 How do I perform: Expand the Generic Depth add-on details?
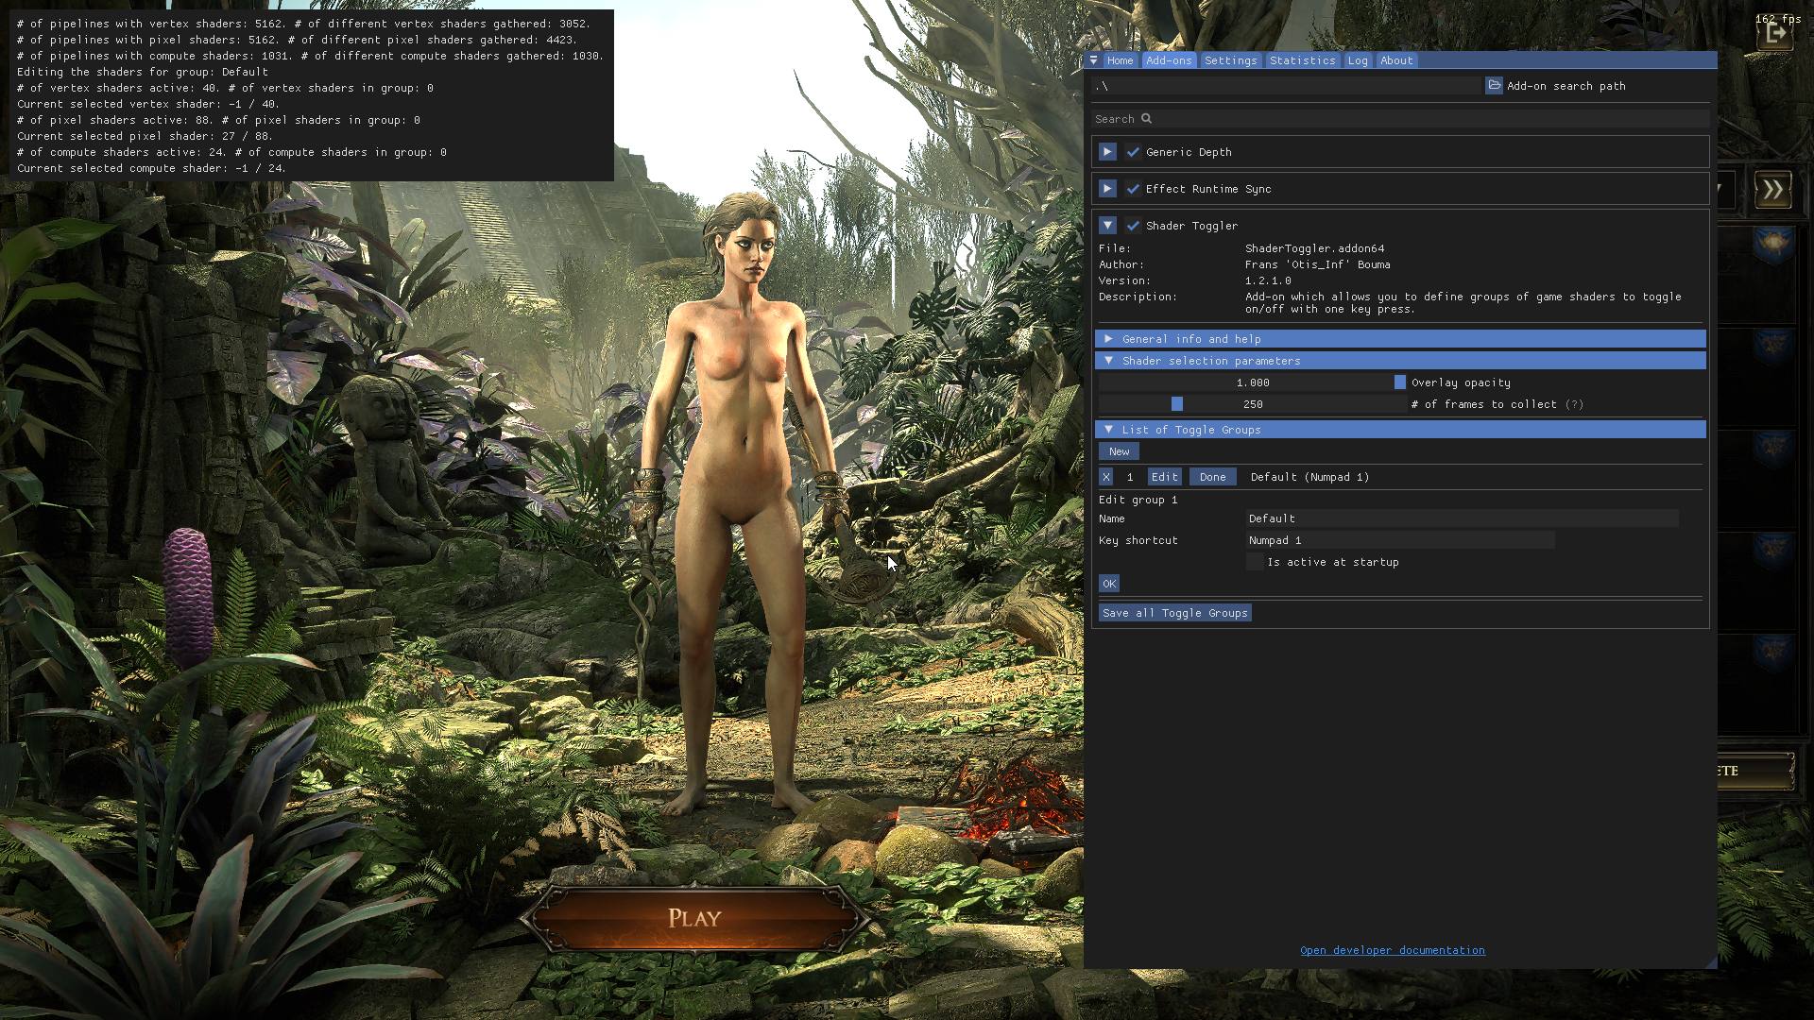click(1107, 152)
